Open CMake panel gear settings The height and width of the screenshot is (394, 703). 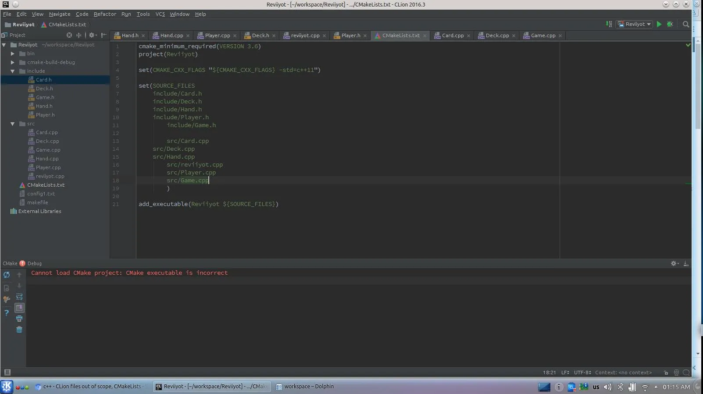(674, 263)
